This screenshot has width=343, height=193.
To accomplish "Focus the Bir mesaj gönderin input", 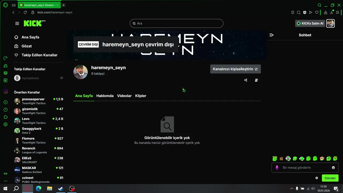I will point(305,168).
